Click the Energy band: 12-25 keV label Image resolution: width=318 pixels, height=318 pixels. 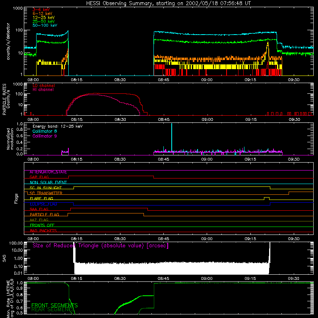[x=58, y=126]
